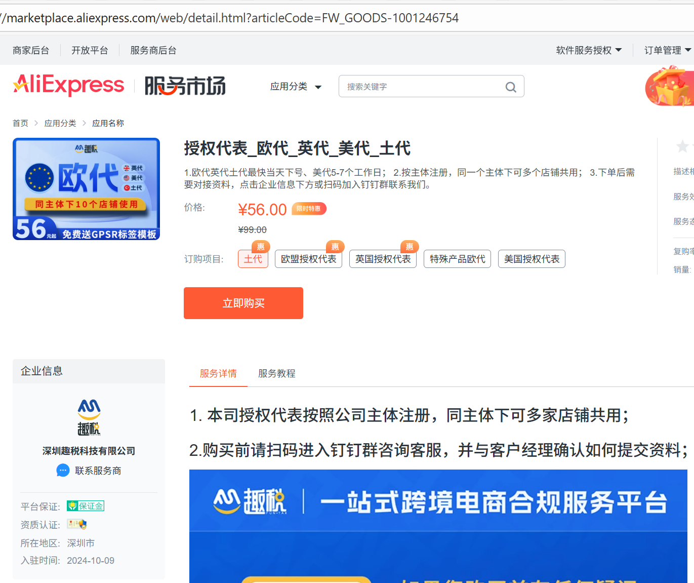694x583 pixels.
Task: Switch to the 服务详情 tab
Action: click(218, 373)
